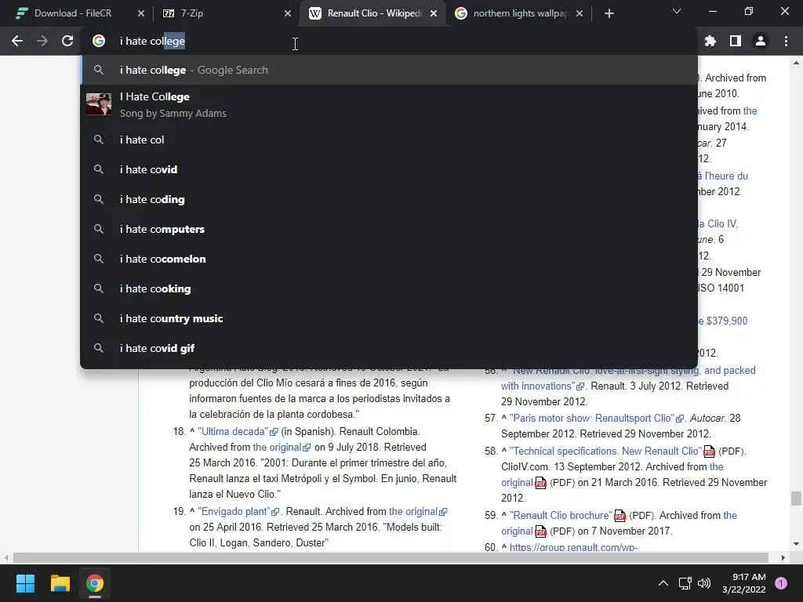This screenshot has height=602, width=803.
Task: Open 'the original' link in reference 18
Action: pos(282,448)
